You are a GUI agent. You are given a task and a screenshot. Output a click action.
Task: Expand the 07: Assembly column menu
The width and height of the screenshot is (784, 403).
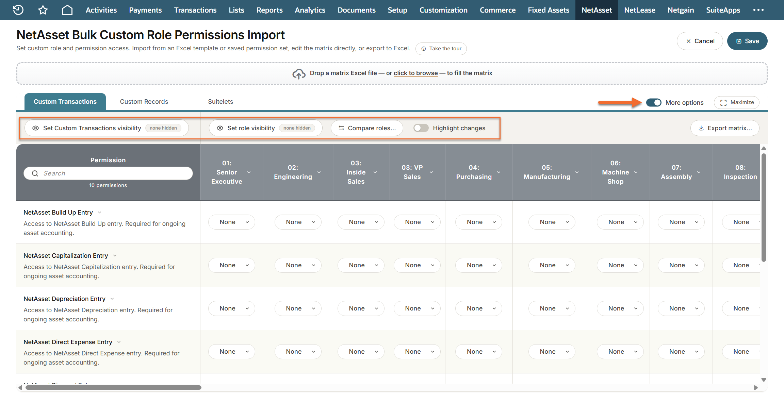[699, 172]
